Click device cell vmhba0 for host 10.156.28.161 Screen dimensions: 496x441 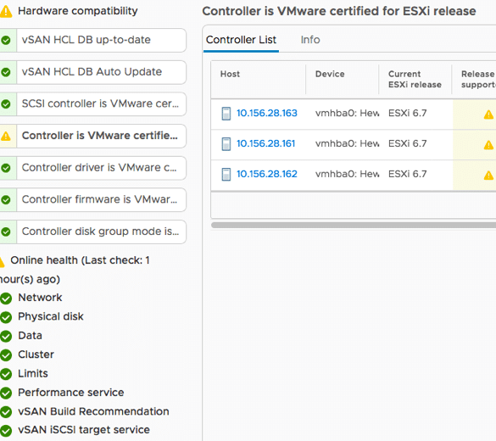tap(347, 143)
